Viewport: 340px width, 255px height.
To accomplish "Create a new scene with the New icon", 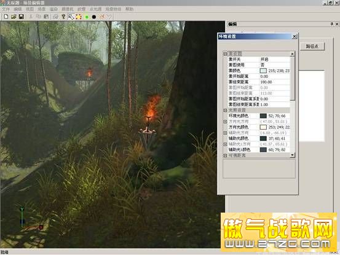I will click(x=6, y=17).
